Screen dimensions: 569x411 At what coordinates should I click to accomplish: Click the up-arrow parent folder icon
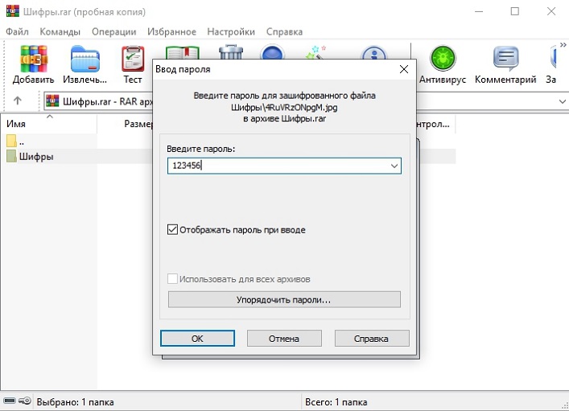click(17, 101)
